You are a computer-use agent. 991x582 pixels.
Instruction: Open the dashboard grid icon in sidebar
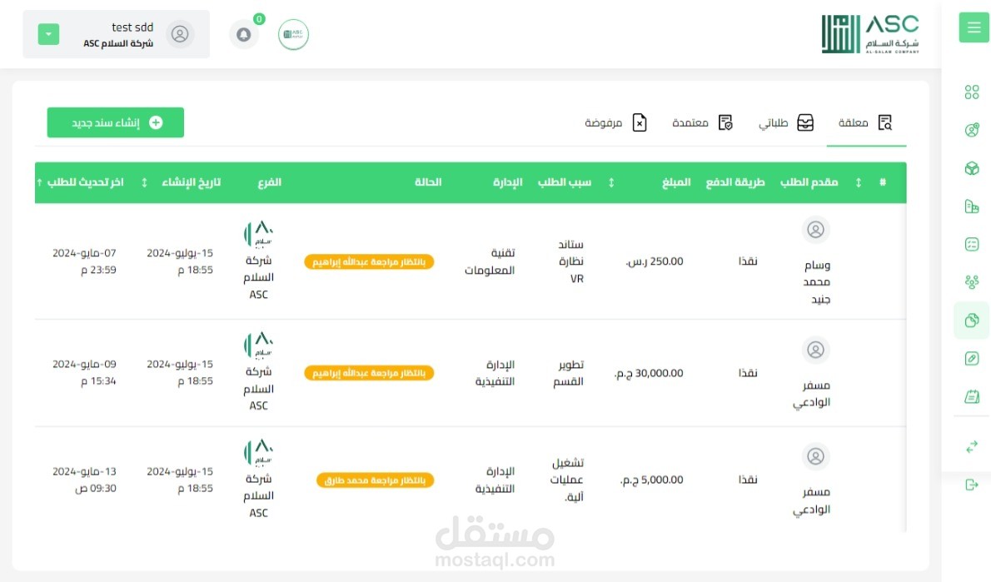coord(972,92)
